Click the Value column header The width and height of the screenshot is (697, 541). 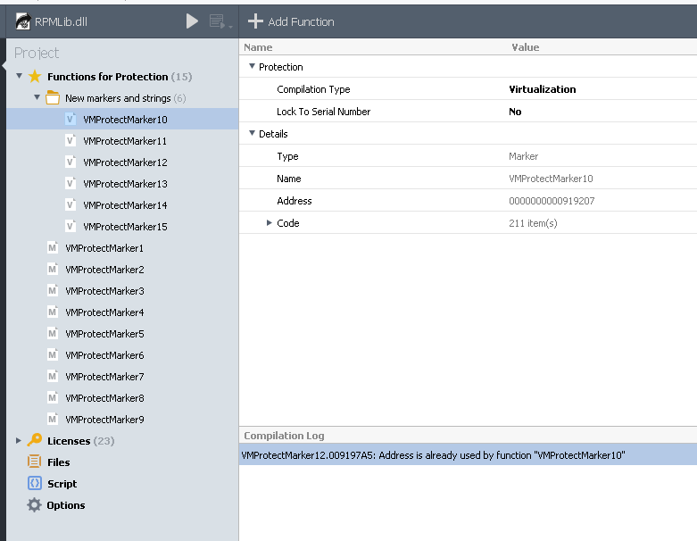click(x=526, y=47)
